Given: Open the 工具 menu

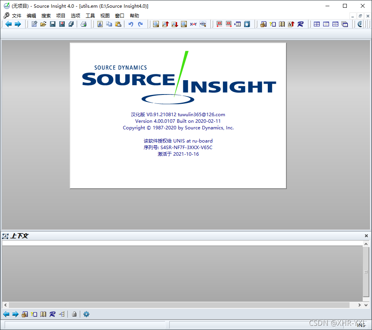Looking at the screenshot, I should tap(90, 15).
